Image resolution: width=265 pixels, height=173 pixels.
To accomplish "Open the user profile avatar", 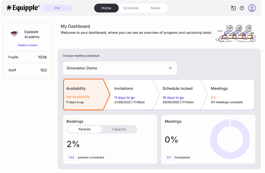I will (x=252, y=8).
